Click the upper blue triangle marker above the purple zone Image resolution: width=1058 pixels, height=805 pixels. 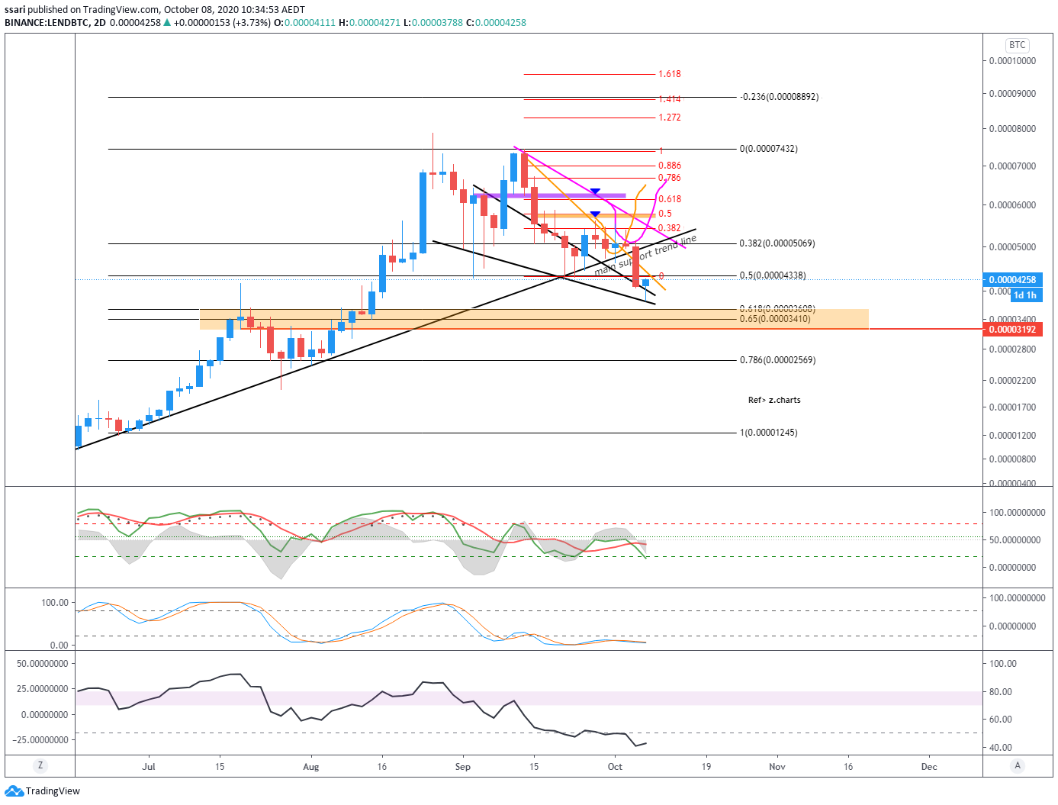[595, 192]
